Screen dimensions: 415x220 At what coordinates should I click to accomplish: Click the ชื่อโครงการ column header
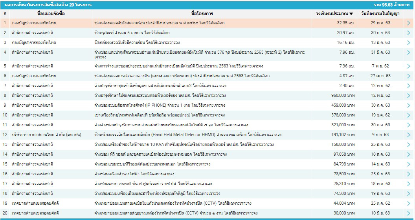click(202, 14)
